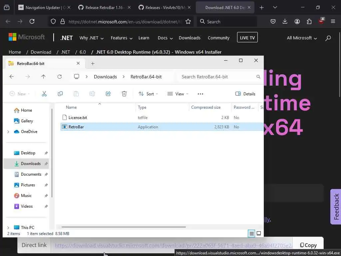Open the Why .NET menu
Screen dimensions: 341x256
click(91, 38)
